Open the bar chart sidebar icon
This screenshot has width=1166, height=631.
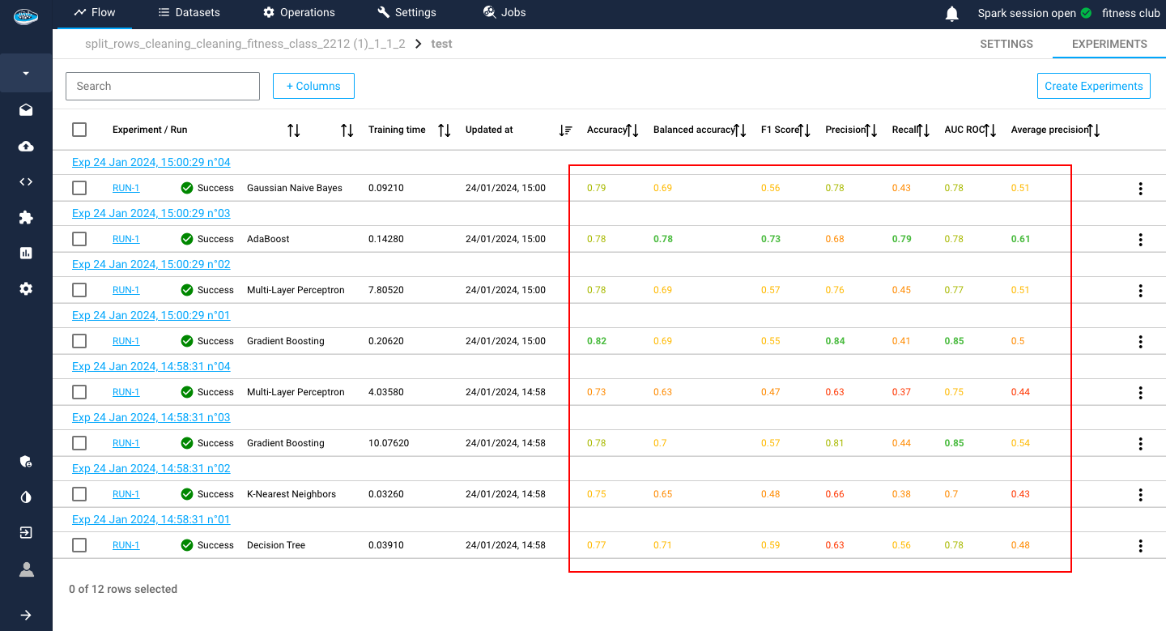[x=26, y=253]
